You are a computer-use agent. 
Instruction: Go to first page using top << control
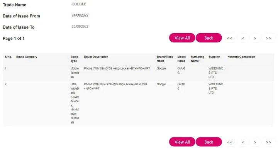(x=230, y=38)
